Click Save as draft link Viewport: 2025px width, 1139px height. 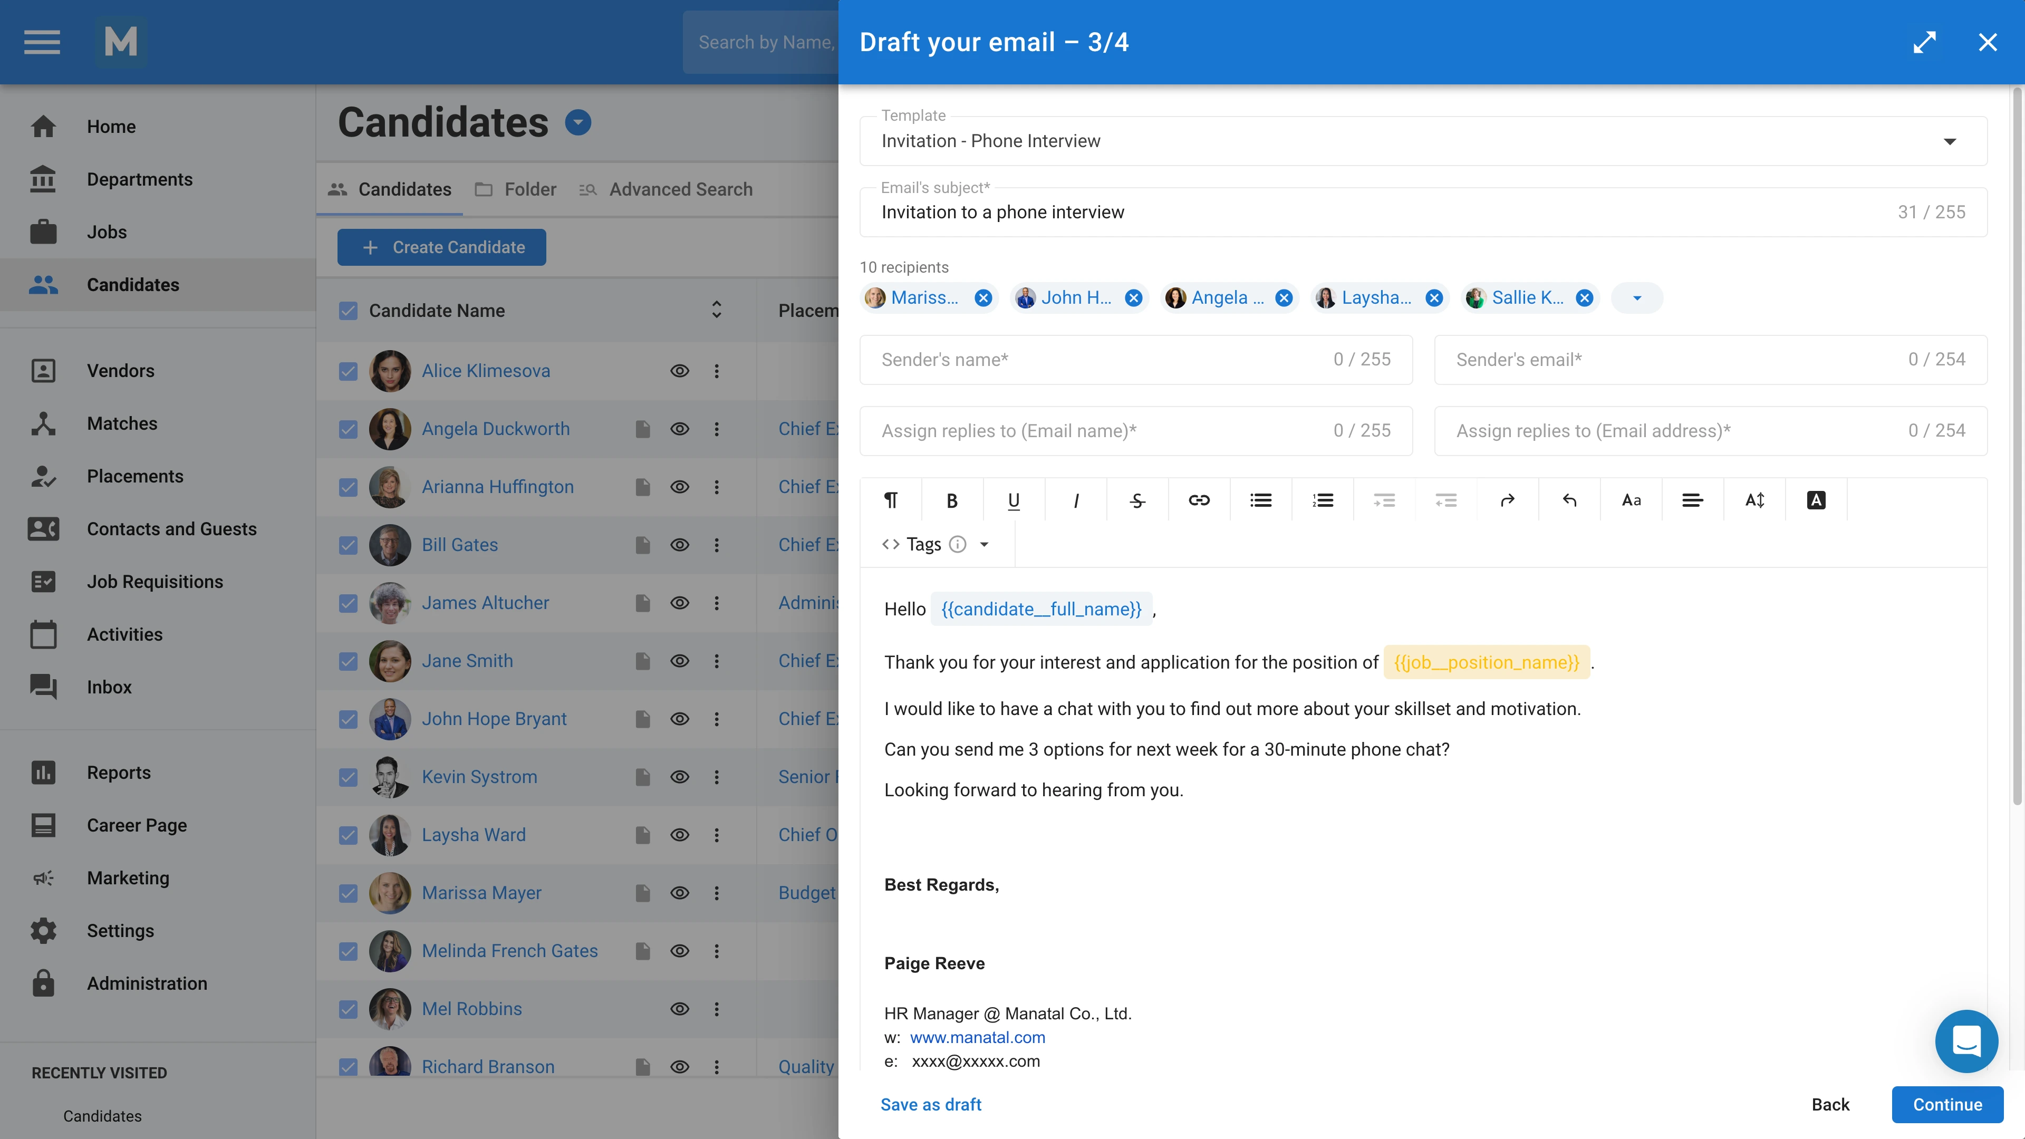931,1104
